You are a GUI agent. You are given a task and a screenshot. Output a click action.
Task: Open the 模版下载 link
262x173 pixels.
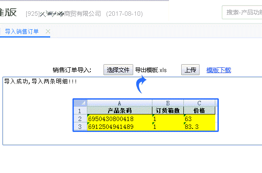click(219, 70)
